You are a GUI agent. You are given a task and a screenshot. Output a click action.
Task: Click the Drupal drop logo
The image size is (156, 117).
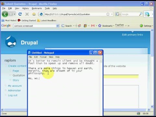[11, 42]
